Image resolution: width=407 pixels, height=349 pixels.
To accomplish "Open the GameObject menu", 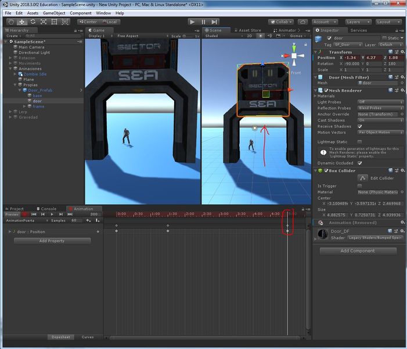I will (x=54, y=13).
